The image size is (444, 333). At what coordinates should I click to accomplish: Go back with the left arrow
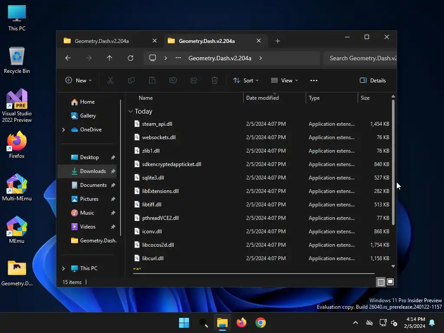68,58
